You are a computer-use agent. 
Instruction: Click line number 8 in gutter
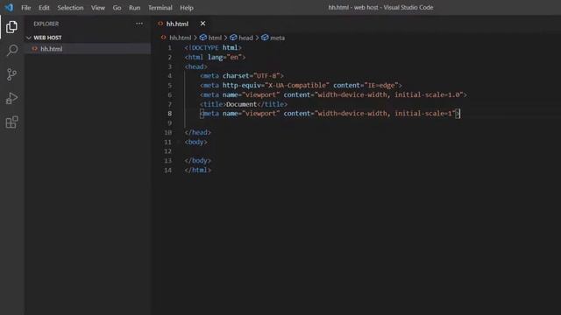169,114
